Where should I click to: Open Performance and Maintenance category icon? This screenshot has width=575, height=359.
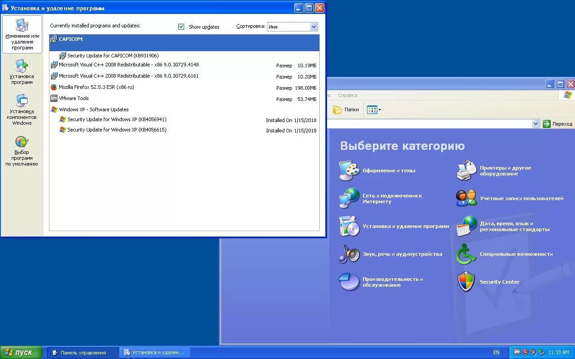click(349, 282)
